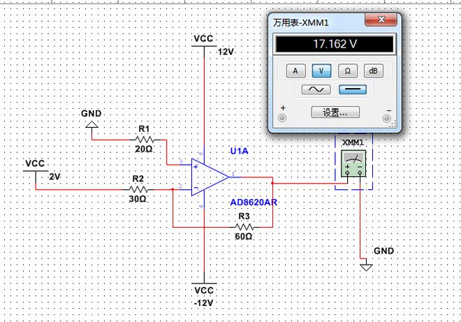Screen dimensions: 461x322
Task: Click the 60Ω value label
Action: (244, 236)
